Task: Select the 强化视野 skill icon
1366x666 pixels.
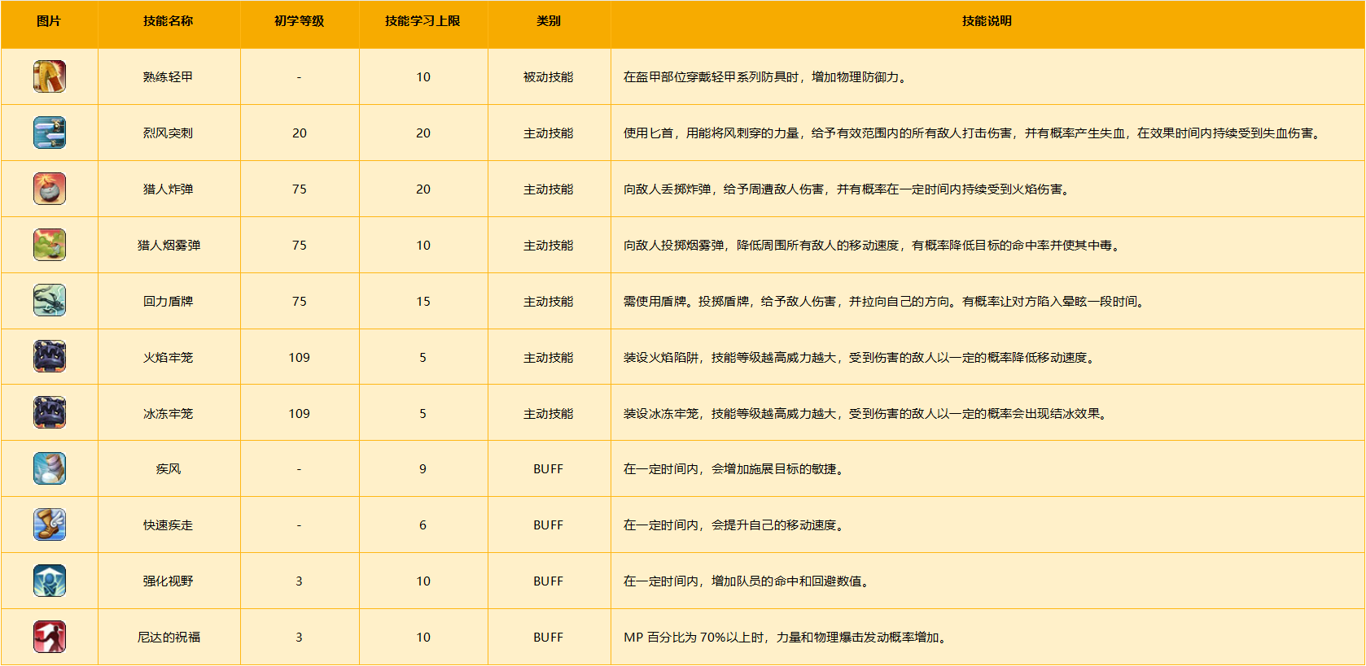Action: tap(50, 581)
